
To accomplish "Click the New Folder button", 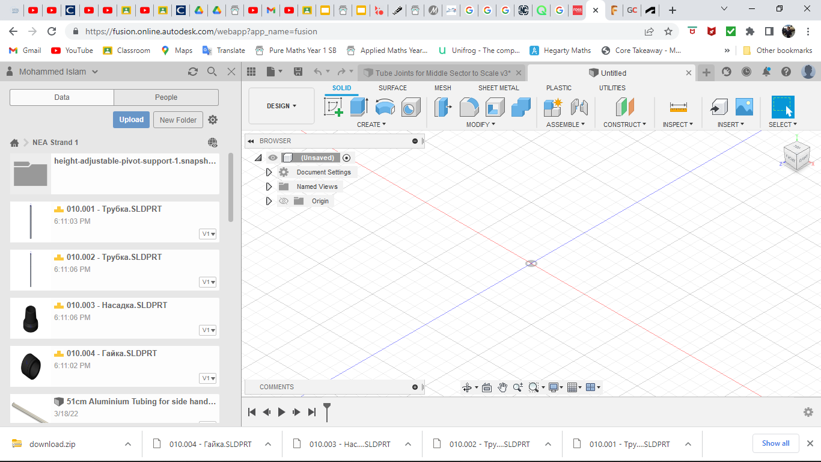I will (x=178, y=120).
